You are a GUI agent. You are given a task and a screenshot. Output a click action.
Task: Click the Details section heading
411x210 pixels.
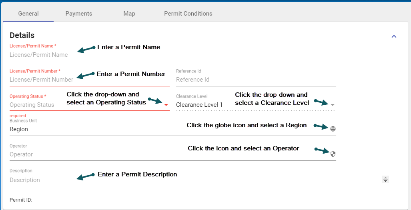[x=22, y=36]
